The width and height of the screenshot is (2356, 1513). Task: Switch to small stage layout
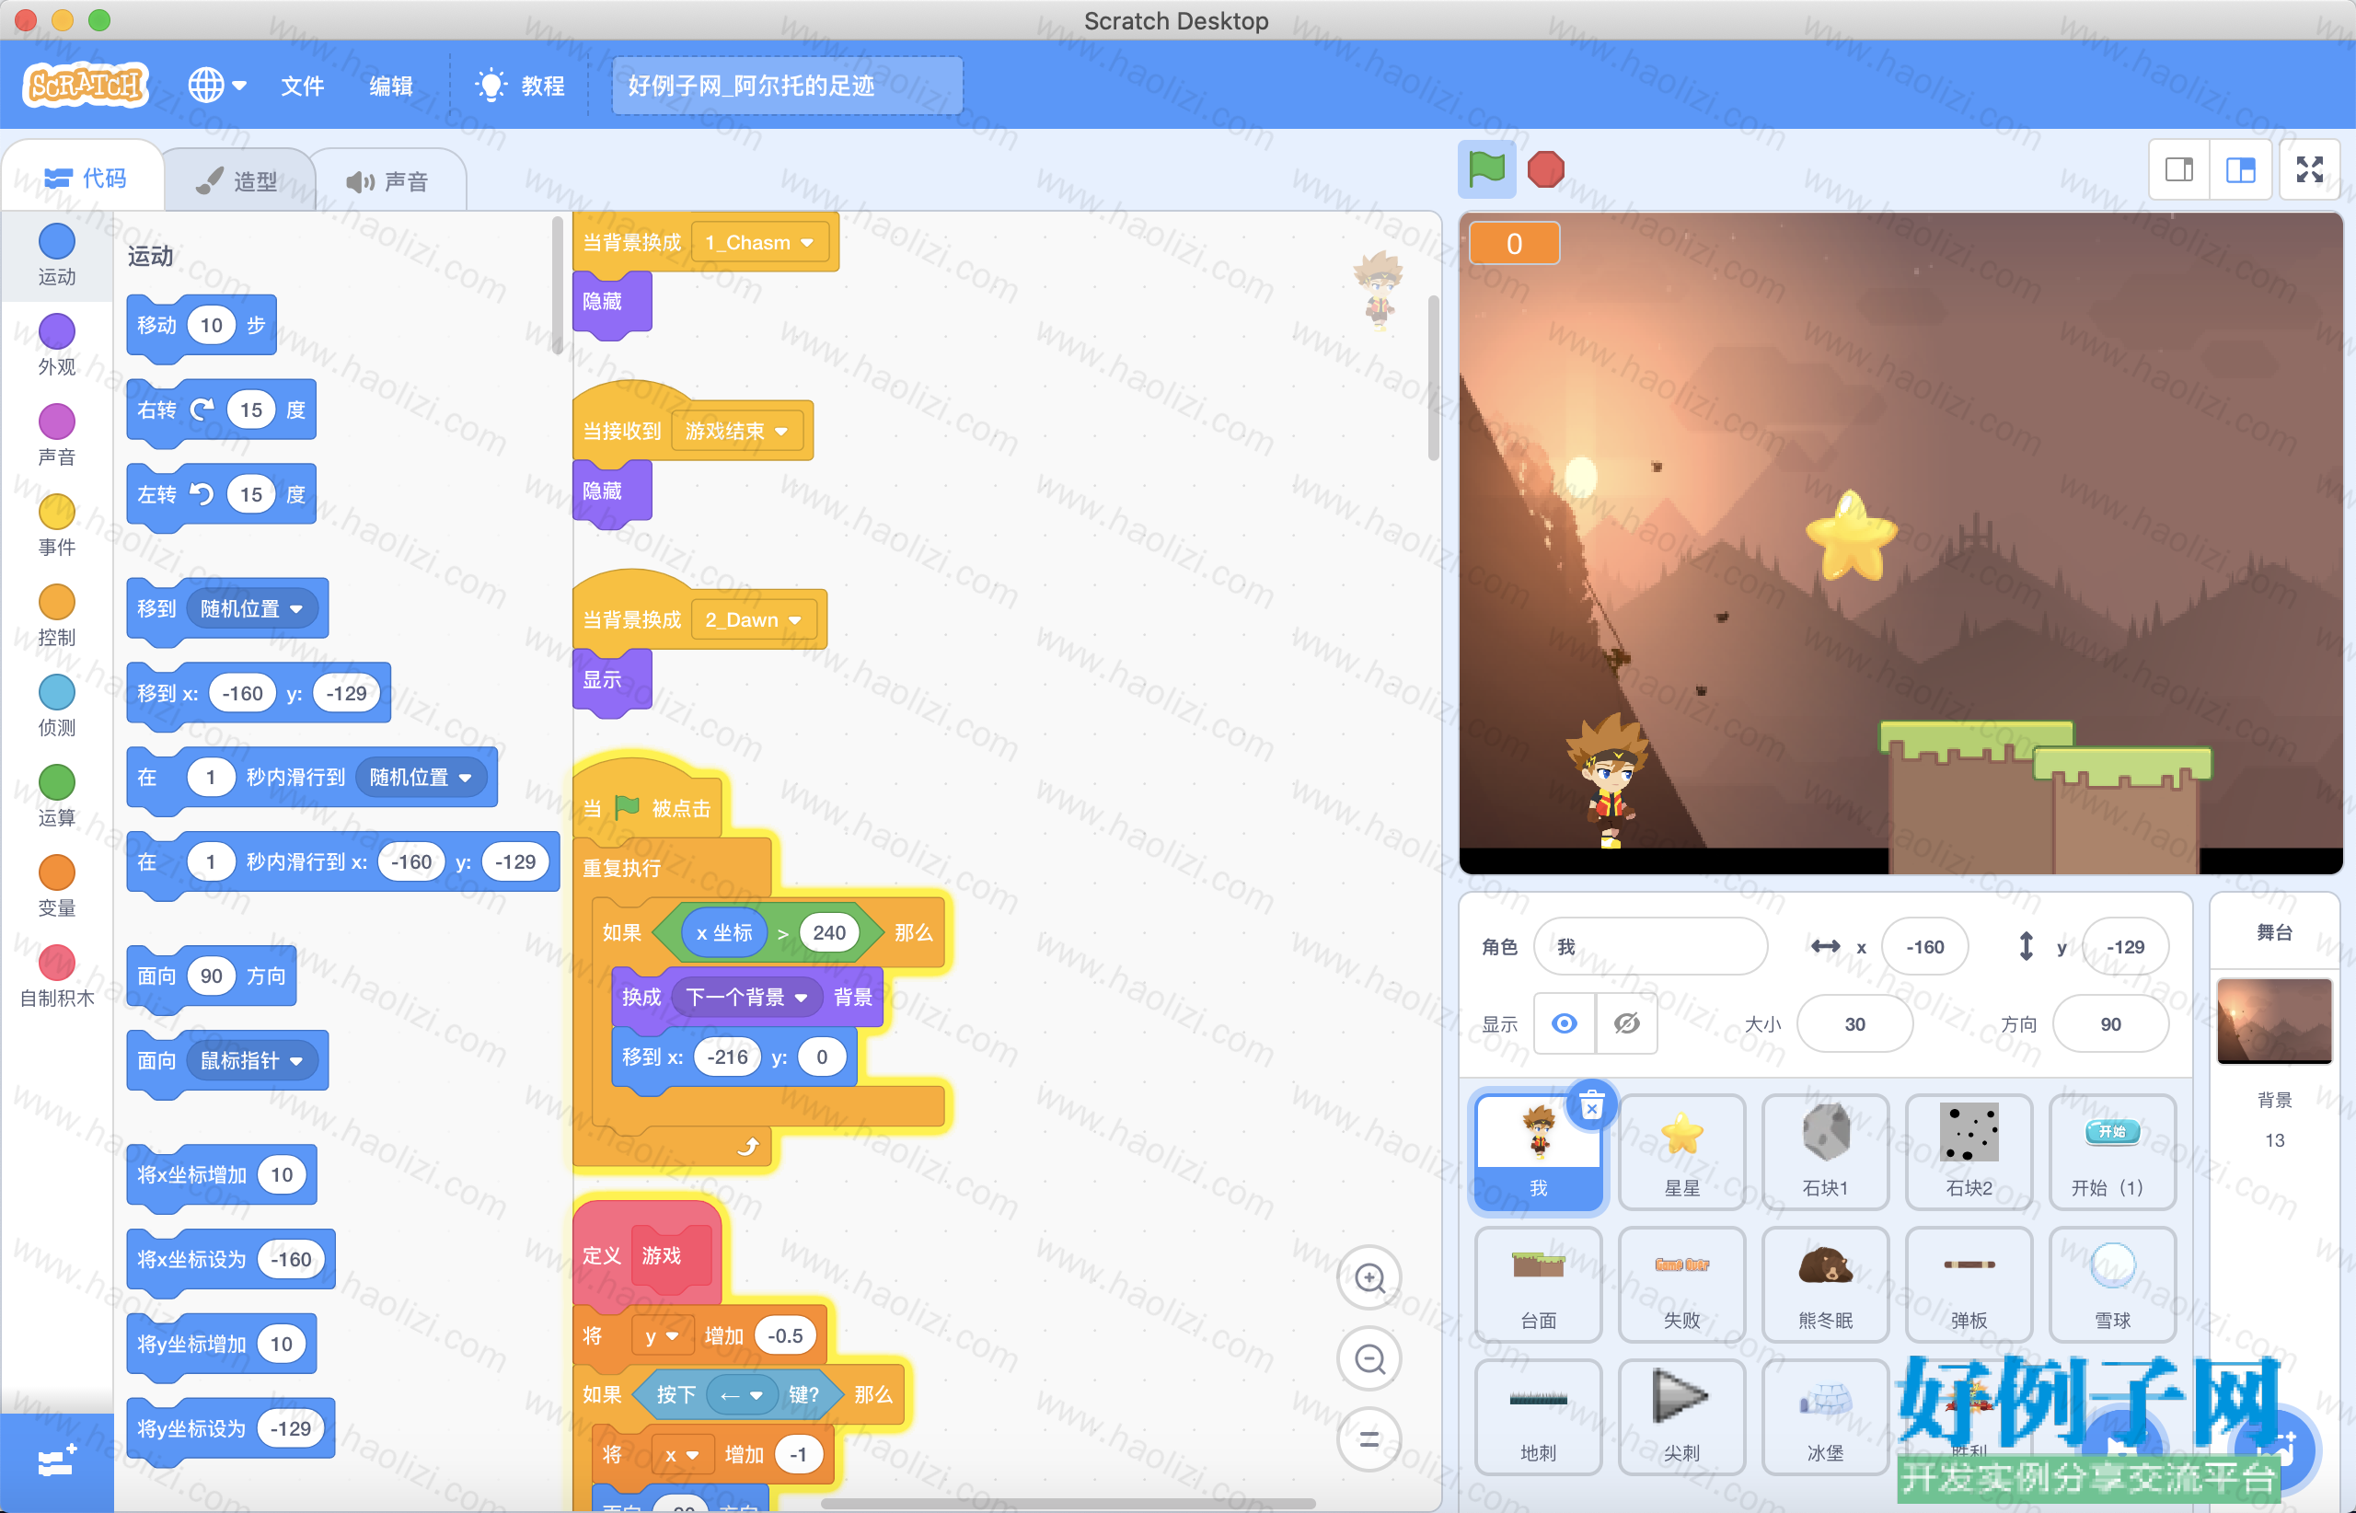coord(2179,169)
